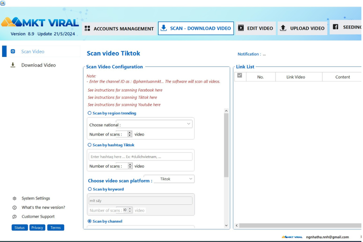
Task: Go to the Upload Video tab
Action: [302, 28]
